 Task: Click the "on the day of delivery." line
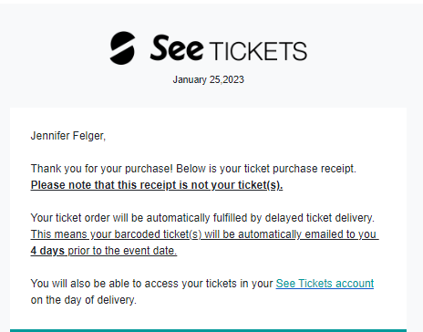coord(84,300)
